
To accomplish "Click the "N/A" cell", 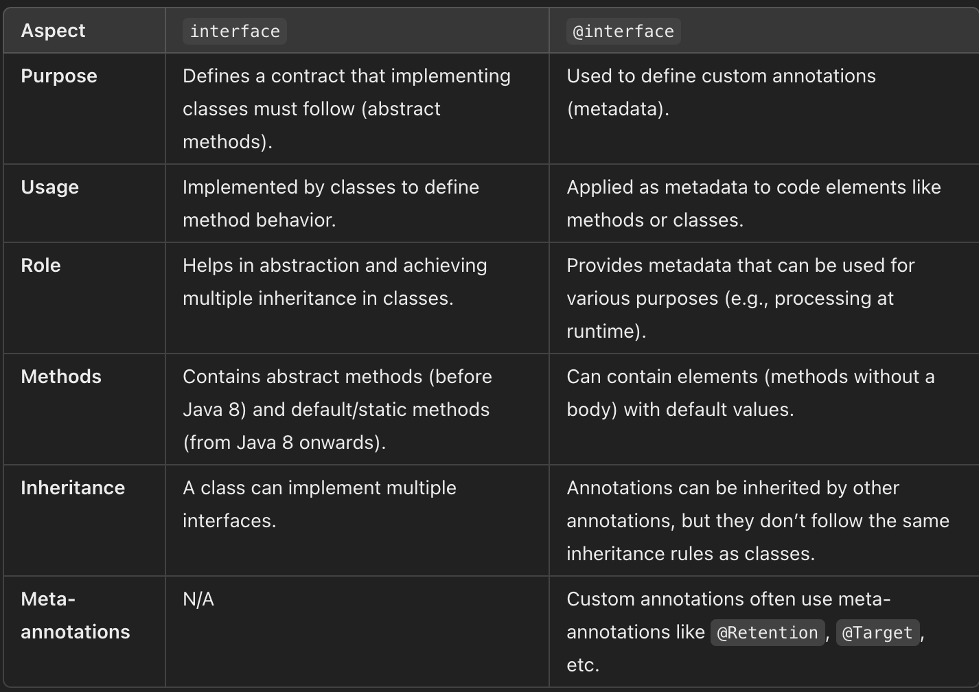I will (198, 599).
